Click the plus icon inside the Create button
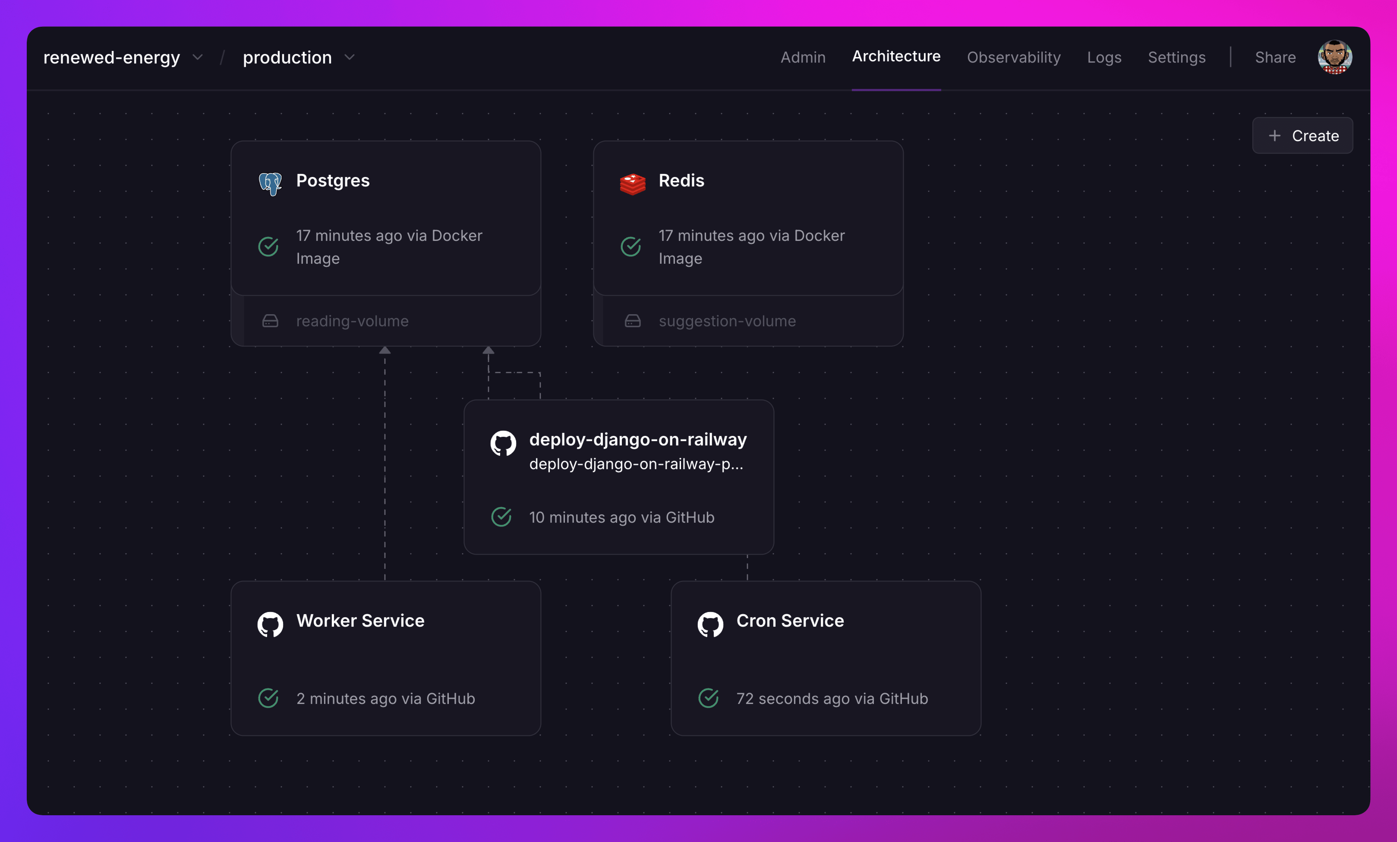1397x842 pixels. point(1274,136)
